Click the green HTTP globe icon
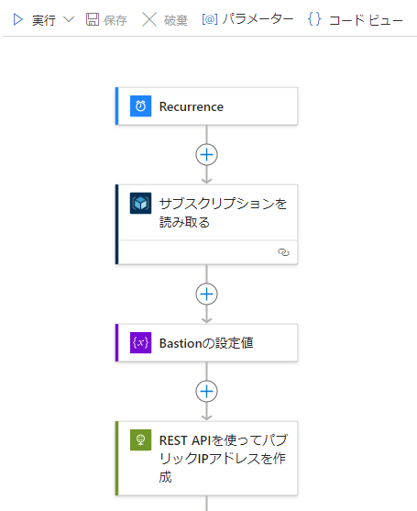417x511 pixels. pyautogui.click(x=140, y=440)
